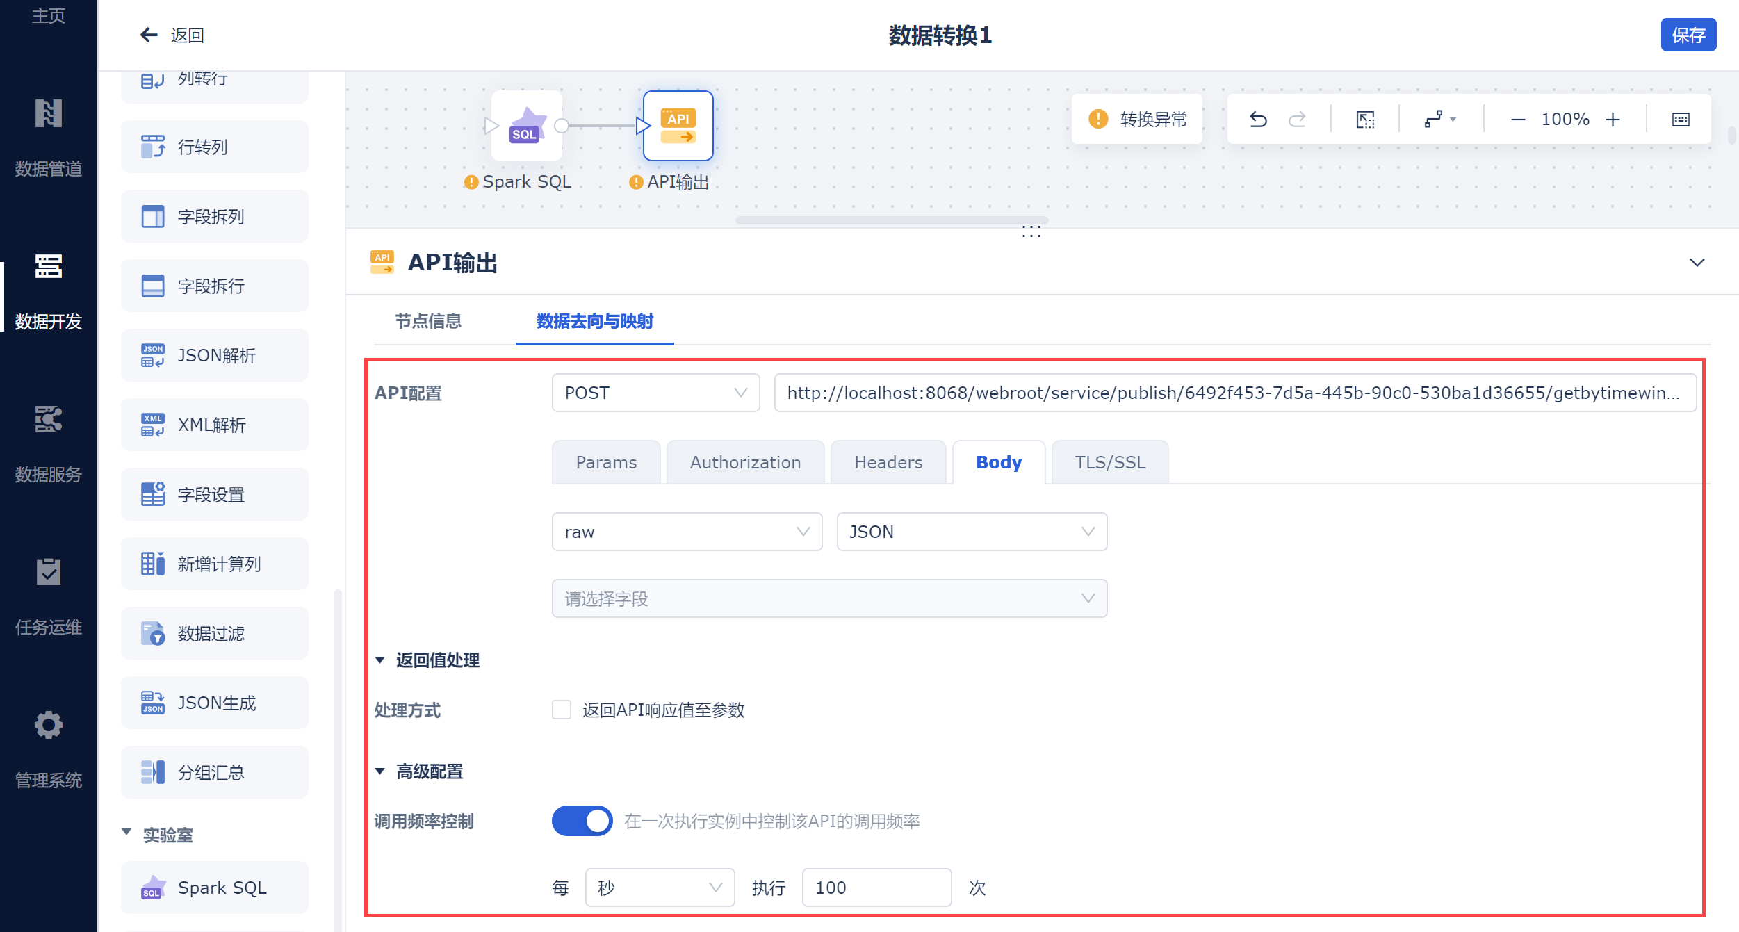The width and height of the screenshot is (1739, 932).
Task: Switch to the 节点信息 tab
Action: (x=428, y=321)
